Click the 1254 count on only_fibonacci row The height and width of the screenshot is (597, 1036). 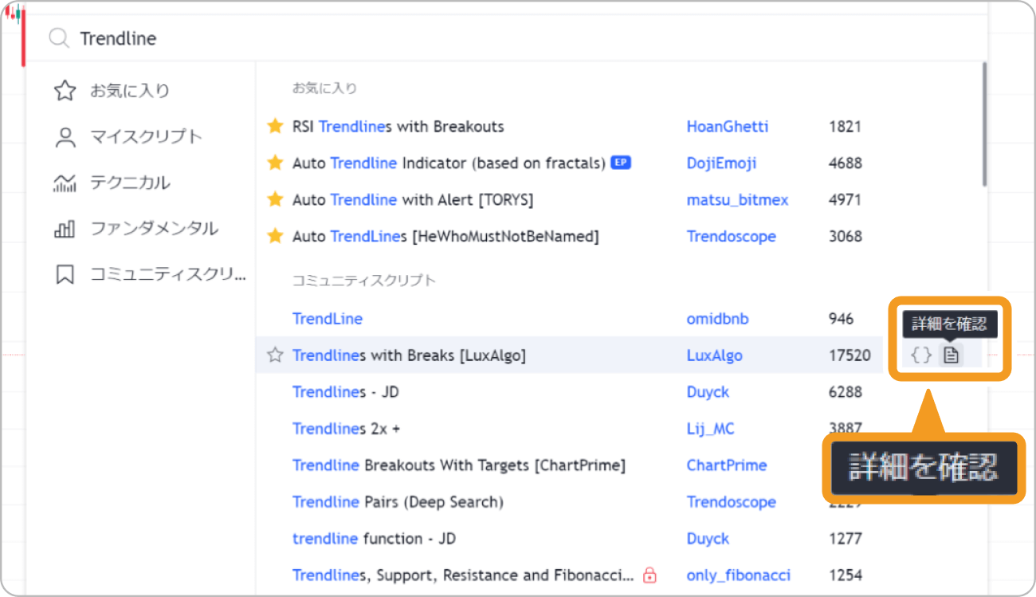click(846, 575)
